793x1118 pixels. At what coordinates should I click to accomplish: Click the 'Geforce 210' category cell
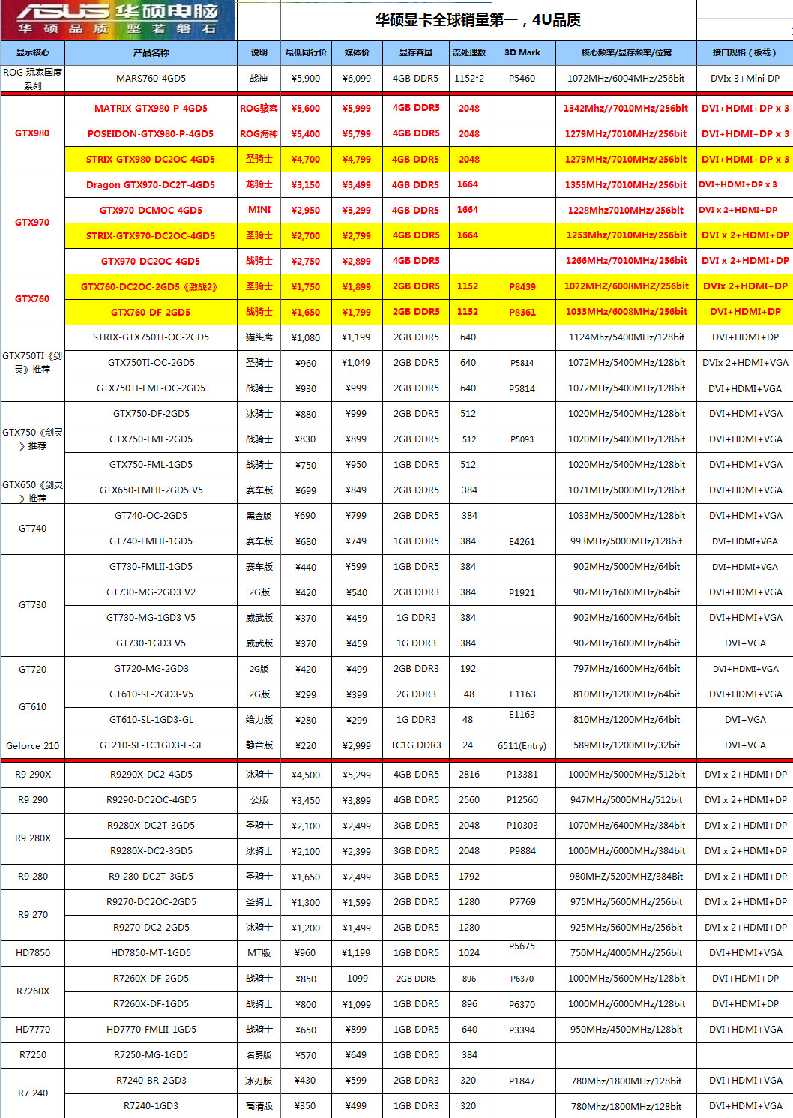tap(32, 746)
